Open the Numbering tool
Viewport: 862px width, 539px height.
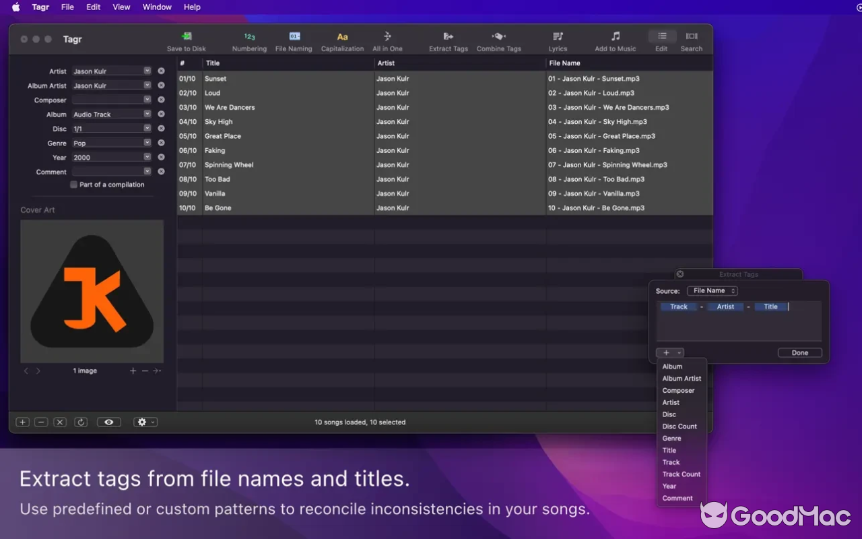point(249,36)
